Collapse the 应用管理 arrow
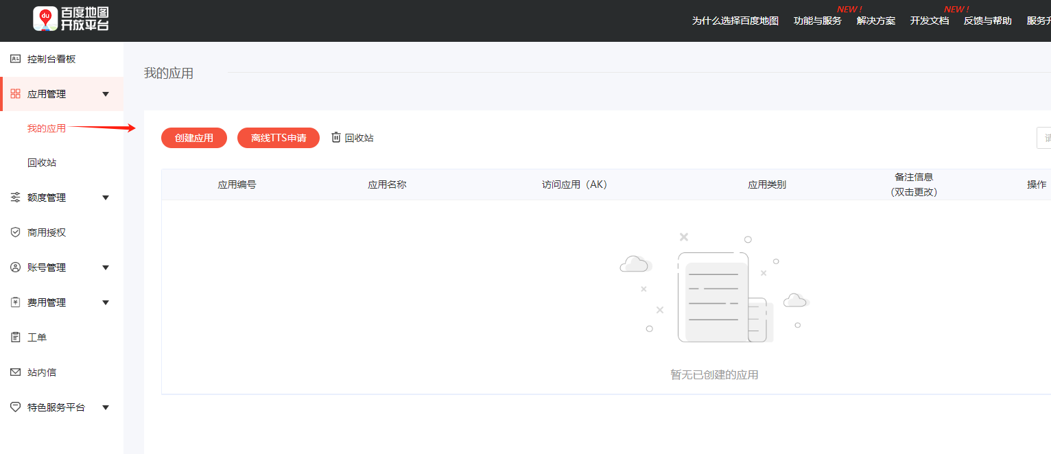This screenshot has width=1051, height=454. [106, 94]
